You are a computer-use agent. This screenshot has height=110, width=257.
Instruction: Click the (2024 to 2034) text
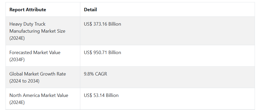coord(24,81)
